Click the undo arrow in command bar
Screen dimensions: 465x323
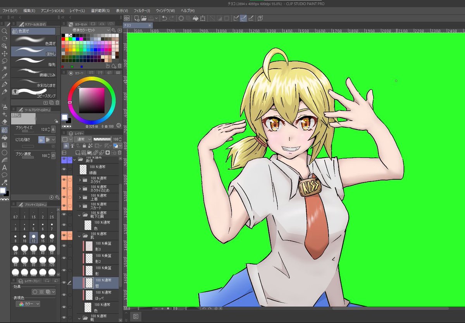(x=164, y=18)
